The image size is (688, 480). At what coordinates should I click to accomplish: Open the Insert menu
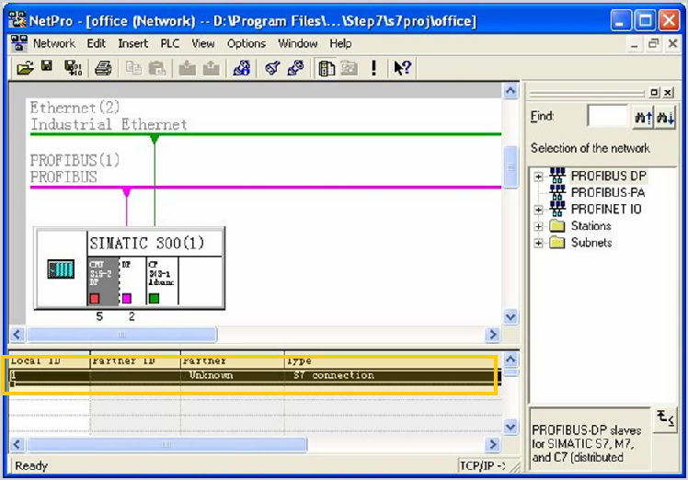click(133, 44)
